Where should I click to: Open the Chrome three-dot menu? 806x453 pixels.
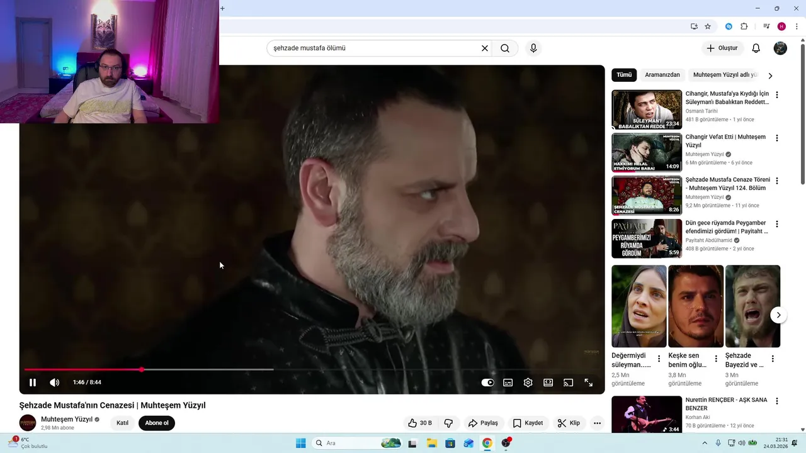[797, 26]
